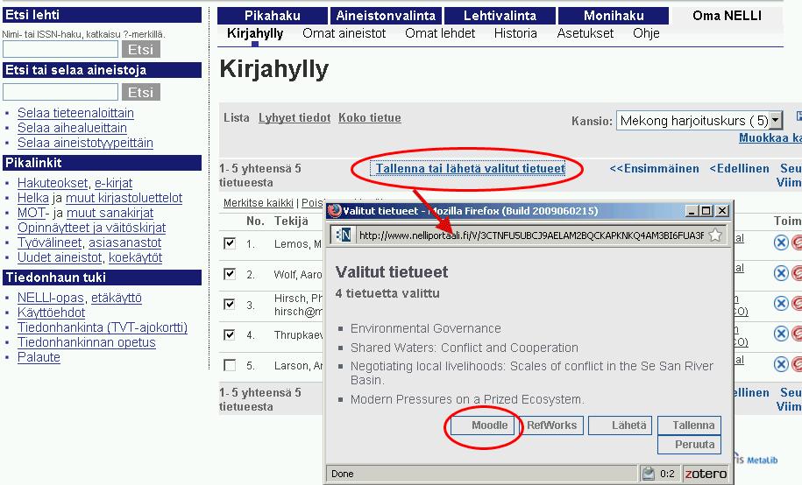Image resolution: width=802 pixels, height=485 pixels.
Task: Click the Firefox icon in the popup title bar
Action: tap(335, 211)
